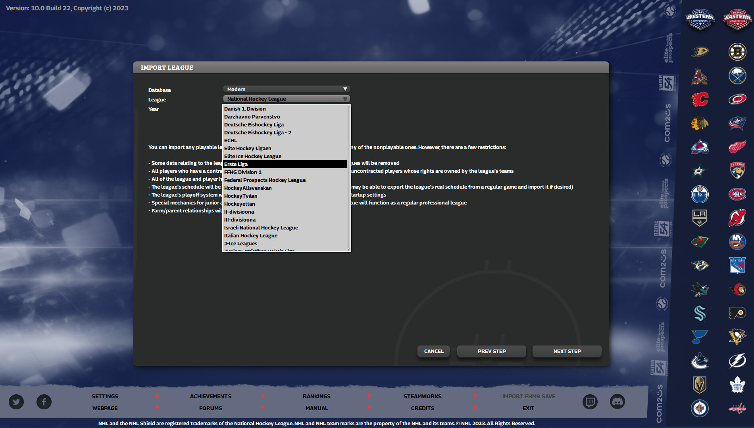Open the Database dropdown showing Modern

pos(286,89)
